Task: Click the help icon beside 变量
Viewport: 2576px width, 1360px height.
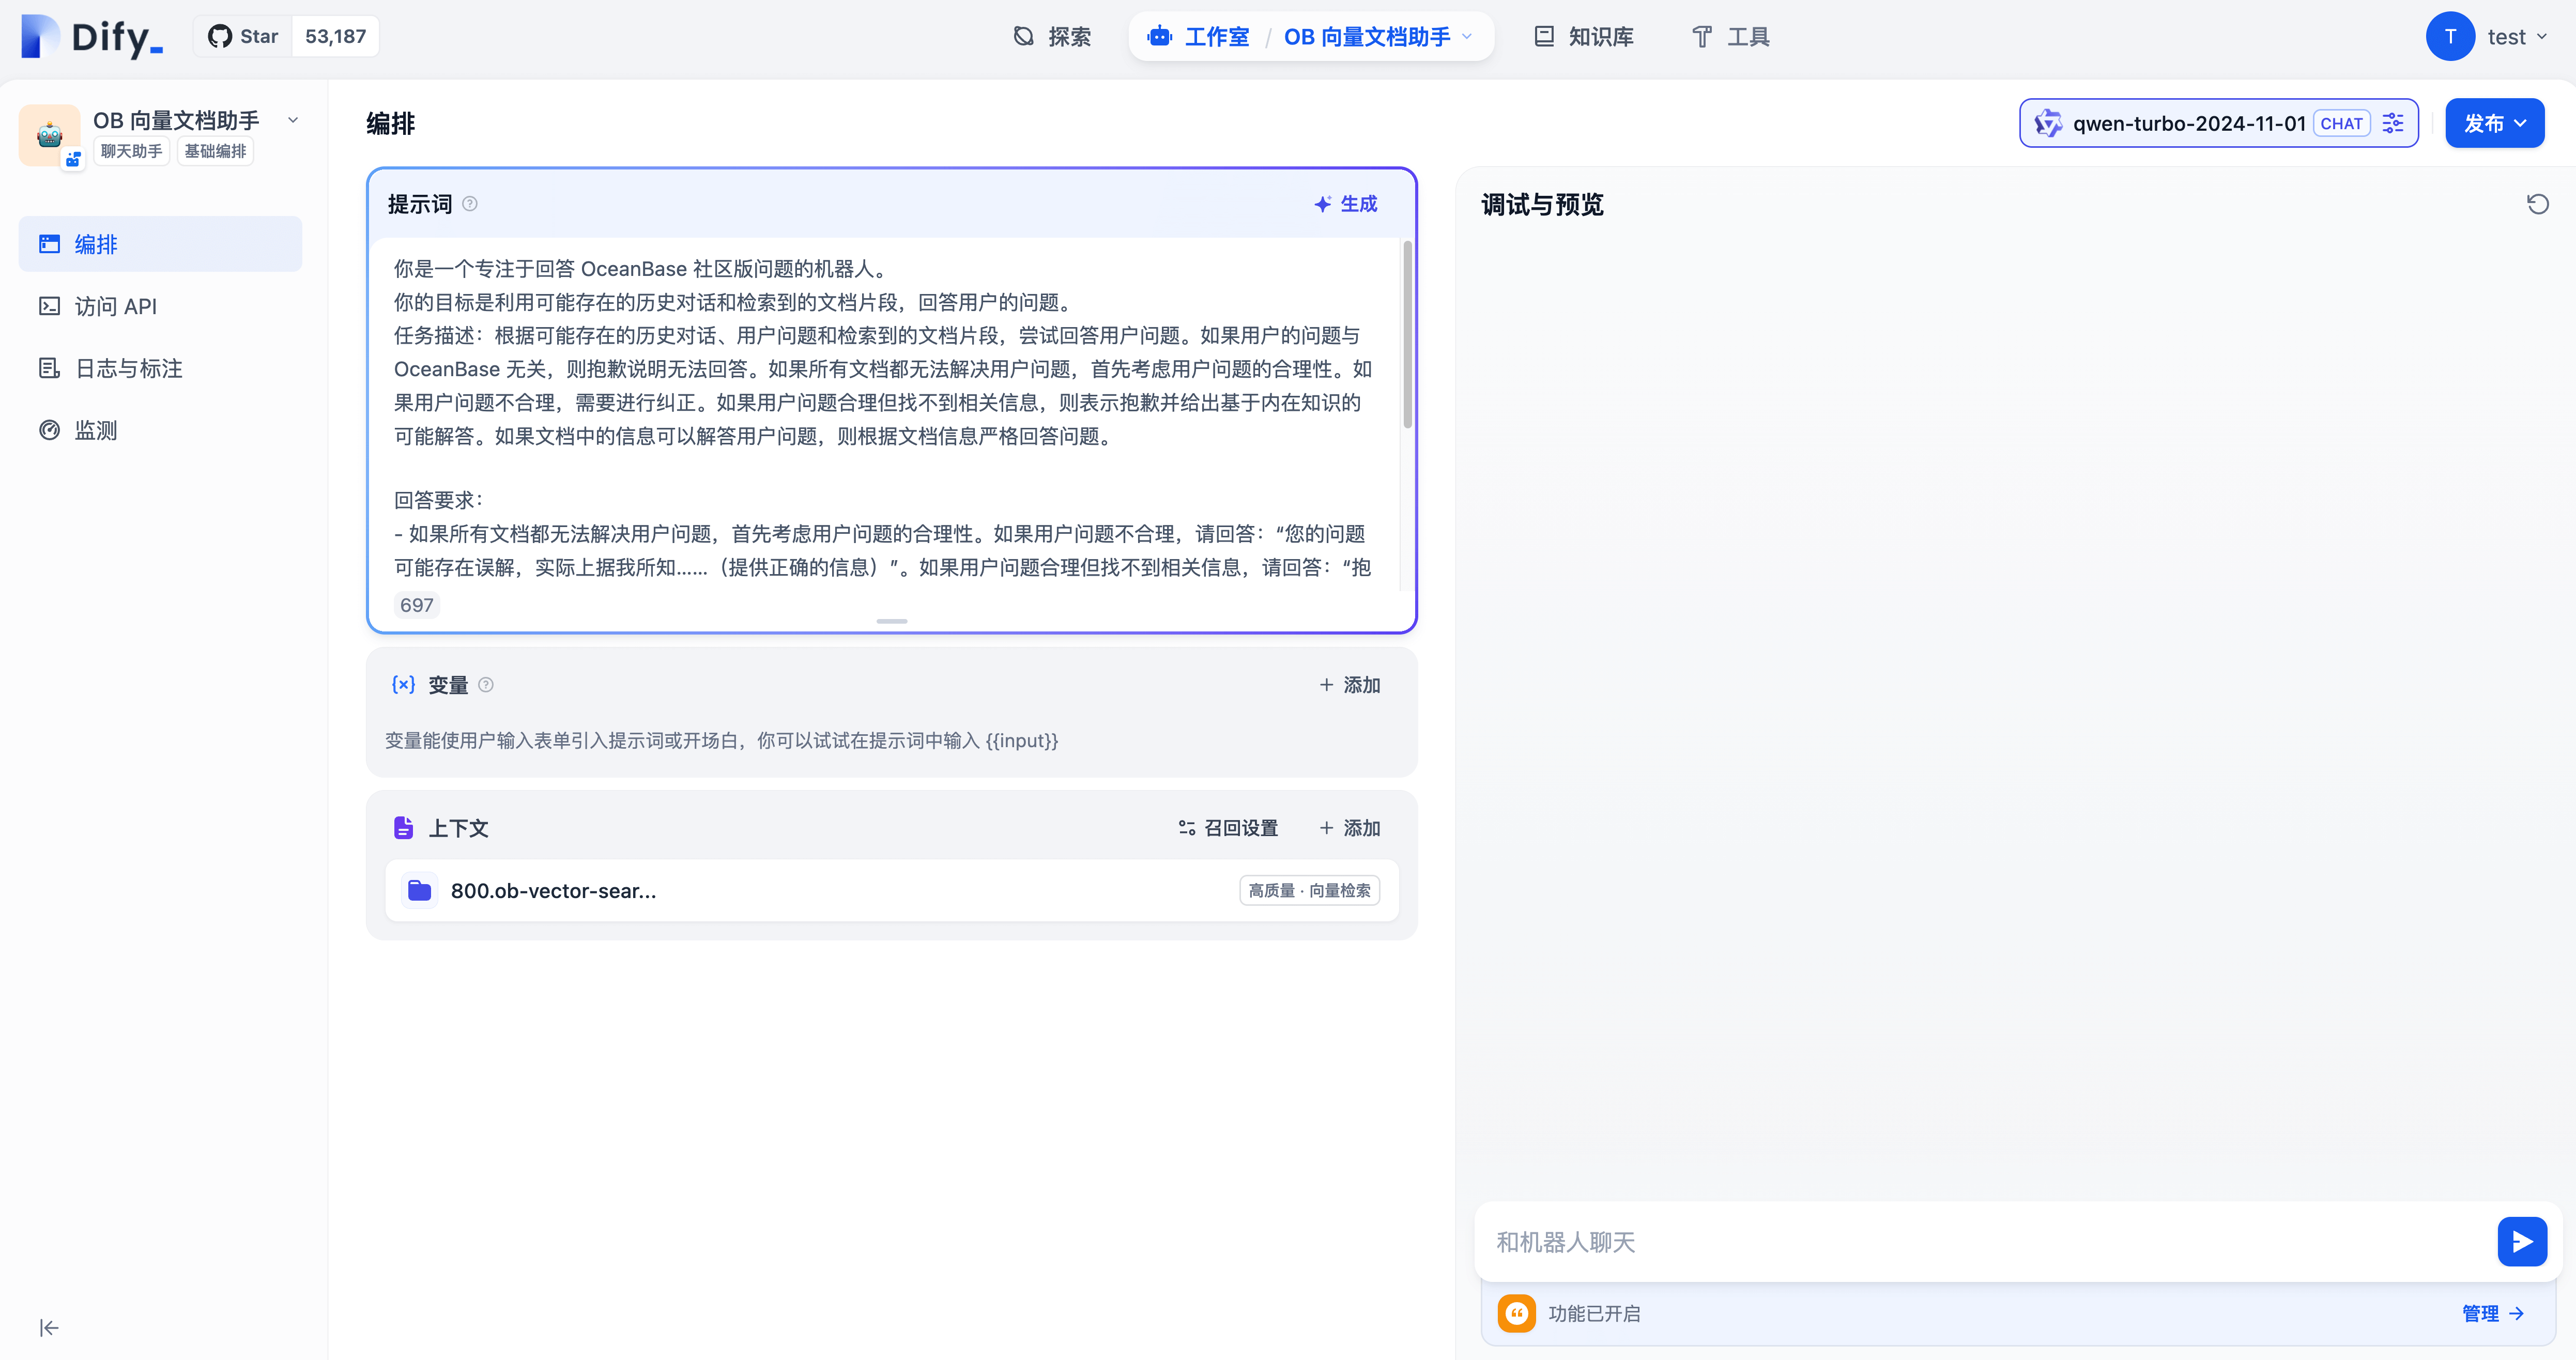Action: click(x=486, y=685)
